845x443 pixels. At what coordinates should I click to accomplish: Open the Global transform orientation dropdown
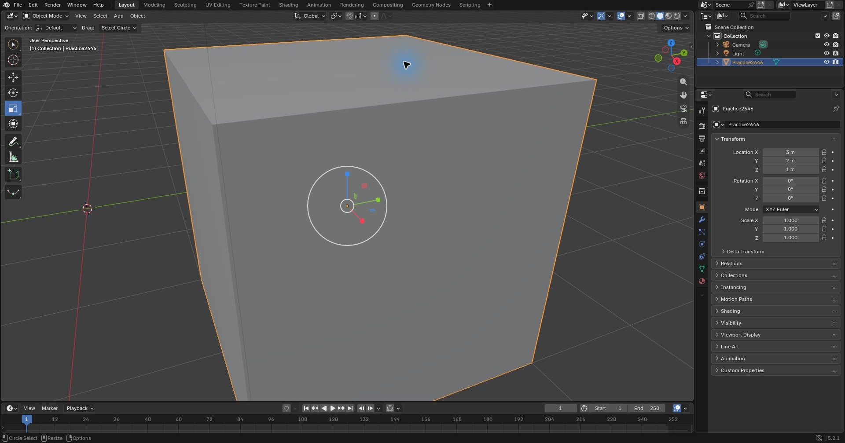310,16
